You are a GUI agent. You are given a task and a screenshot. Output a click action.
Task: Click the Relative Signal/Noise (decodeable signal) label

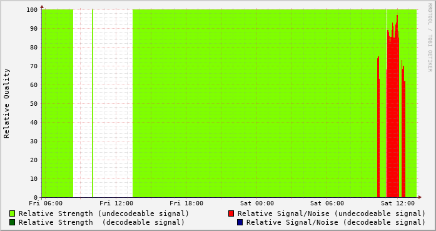(336, 223)
